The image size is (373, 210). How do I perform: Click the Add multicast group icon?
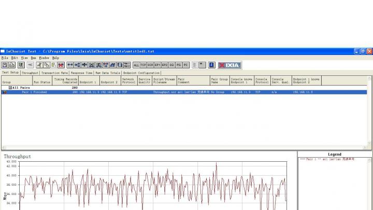pos(77,65)
